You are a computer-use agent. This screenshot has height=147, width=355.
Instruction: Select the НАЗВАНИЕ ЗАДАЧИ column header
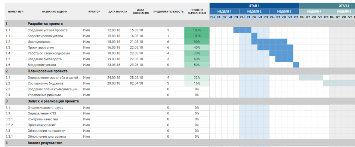[54, 12]
